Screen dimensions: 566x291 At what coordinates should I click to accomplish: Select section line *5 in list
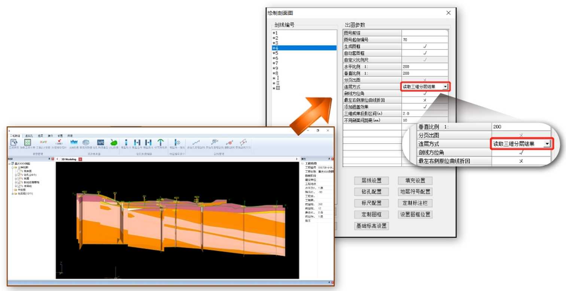275,53
